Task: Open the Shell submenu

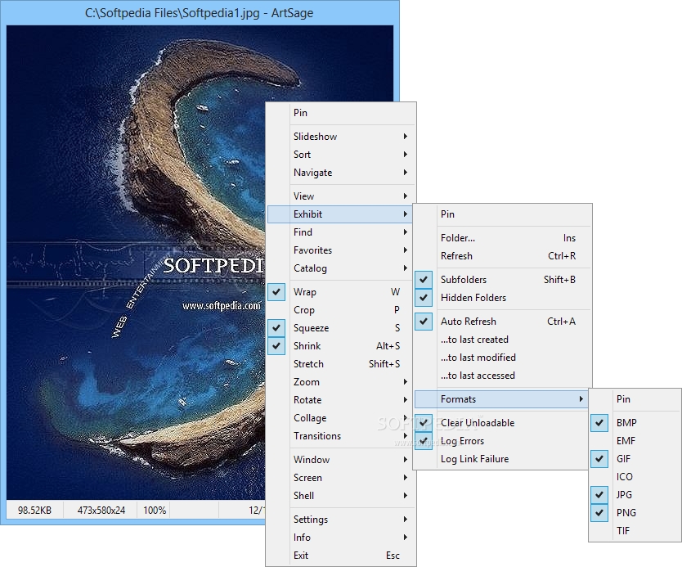Action: coord(340,496)
